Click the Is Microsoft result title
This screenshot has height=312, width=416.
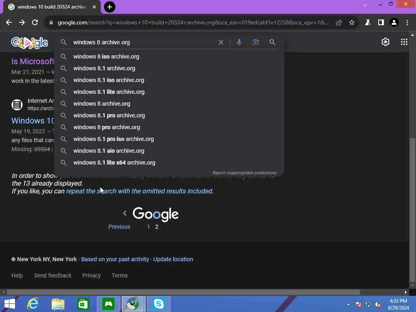pyautogui.click(x=32, y=61)
